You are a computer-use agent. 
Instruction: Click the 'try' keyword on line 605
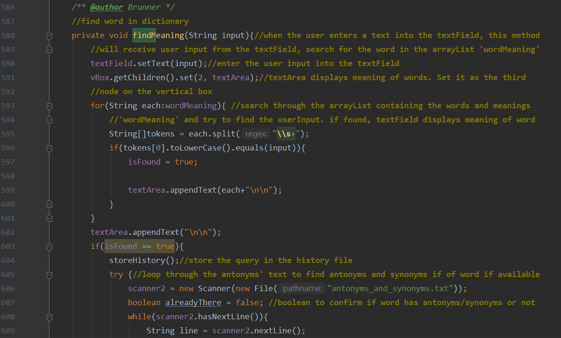(x=116, y=275)
